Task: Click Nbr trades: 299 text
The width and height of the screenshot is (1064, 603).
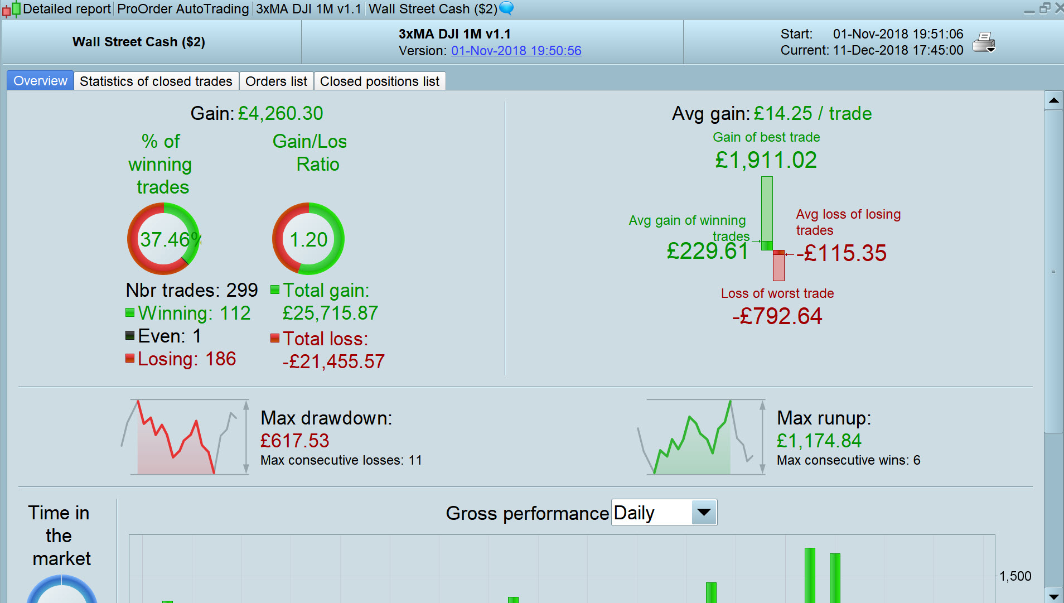Action: (x=192, y=290)
